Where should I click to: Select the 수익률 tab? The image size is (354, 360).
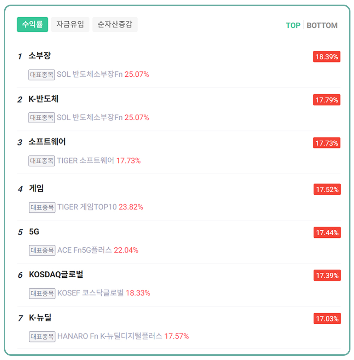click(x=32, y=25)
